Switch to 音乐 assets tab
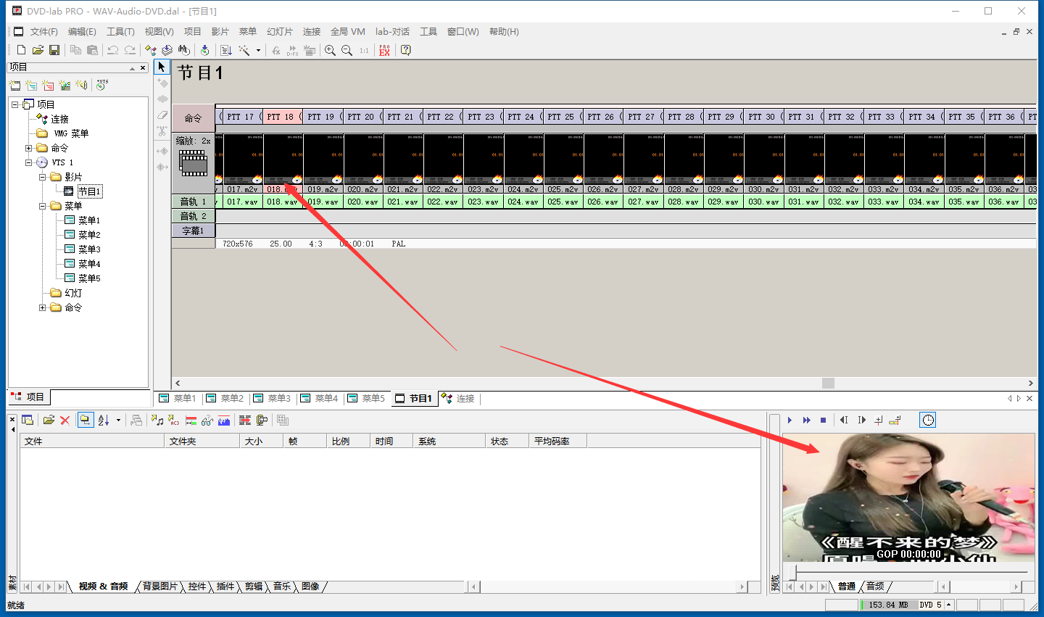This screenshot has height=617, width=1044. pyautogui.click(x=282, y=587)
